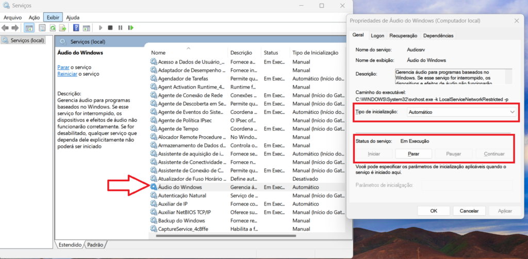Close the Propriedades de Áudio do Windows dialog

517,21
